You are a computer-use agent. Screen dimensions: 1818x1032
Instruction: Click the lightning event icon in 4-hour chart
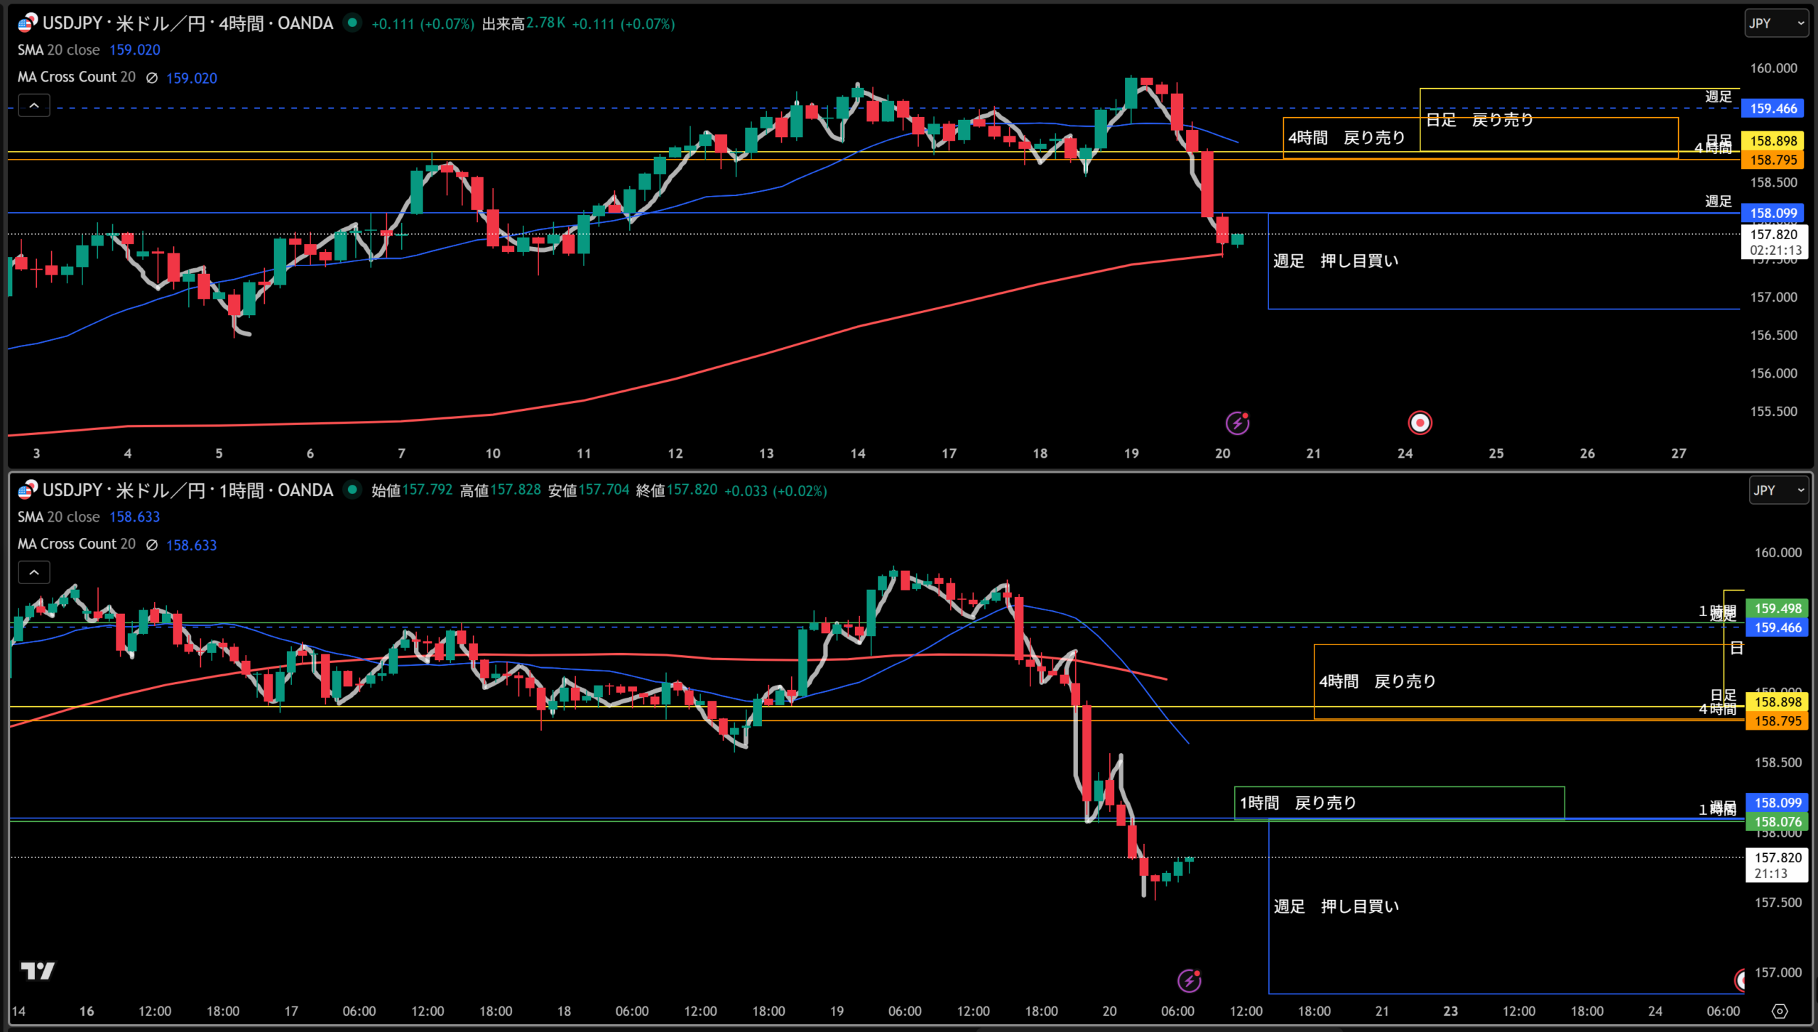pyautogui.click(x=1237, y=424)
